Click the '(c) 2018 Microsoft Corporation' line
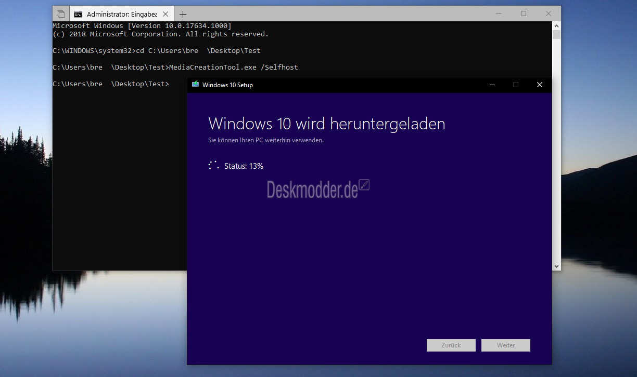This screenshot has height=377, width=637. [x=161, y=34]
